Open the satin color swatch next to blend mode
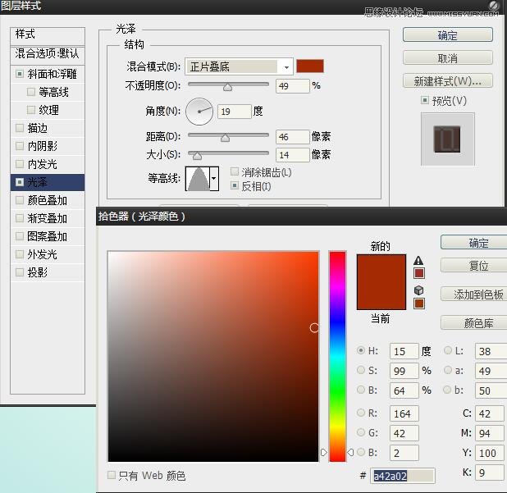507x493 pixels. pos(310,66)
